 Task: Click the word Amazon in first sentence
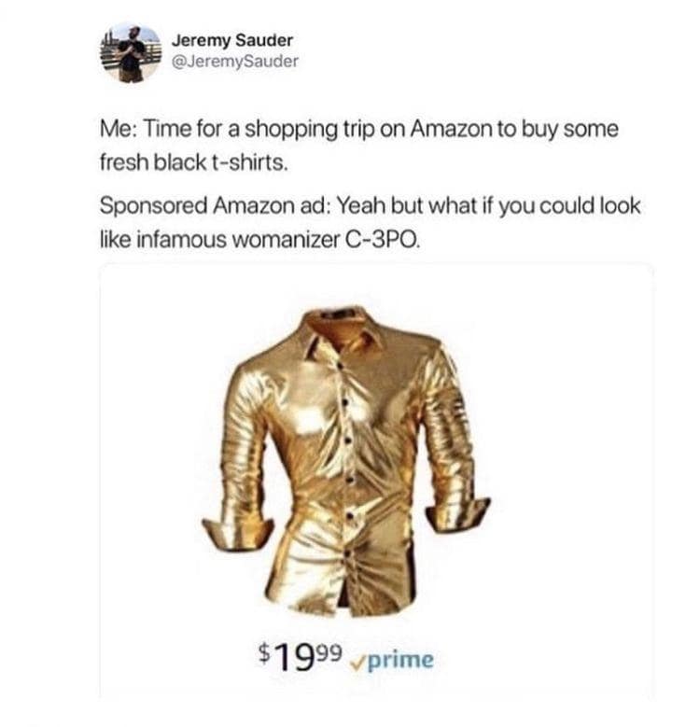coord(451,129)
